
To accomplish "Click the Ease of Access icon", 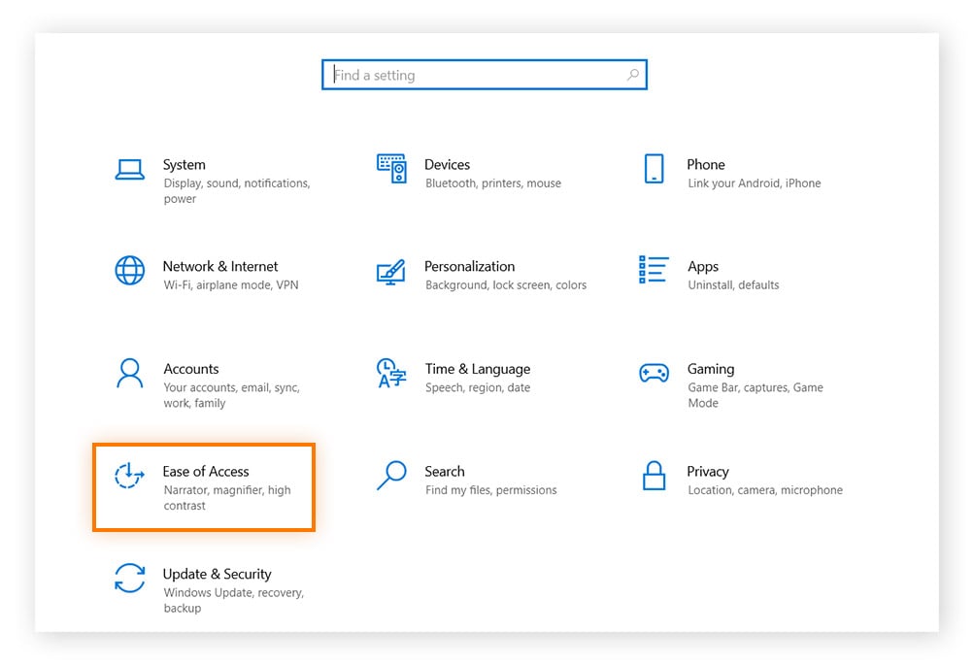I will click(x=129, y=476).
